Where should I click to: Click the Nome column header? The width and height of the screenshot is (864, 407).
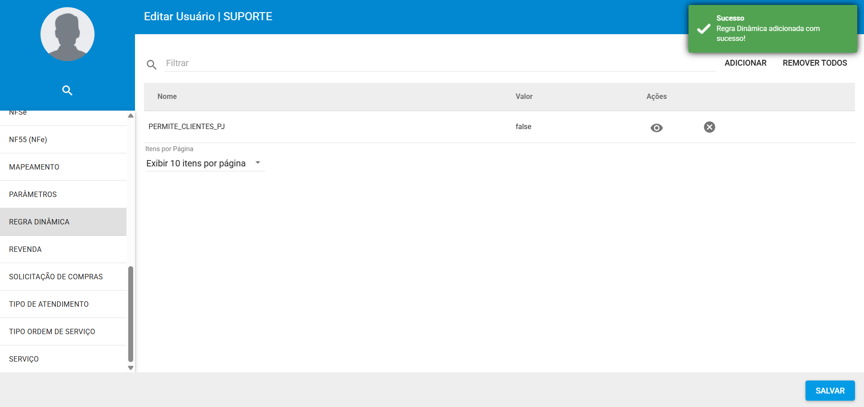[167, 96]
